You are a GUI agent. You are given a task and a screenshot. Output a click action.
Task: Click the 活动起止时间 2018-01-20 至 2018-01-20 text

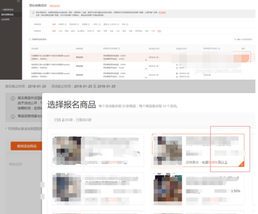(84, 86)
